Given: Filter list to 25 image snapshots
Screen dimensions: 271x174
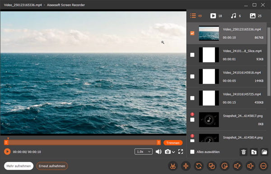Looking at the screenshot, I should (x=256, y=16).
